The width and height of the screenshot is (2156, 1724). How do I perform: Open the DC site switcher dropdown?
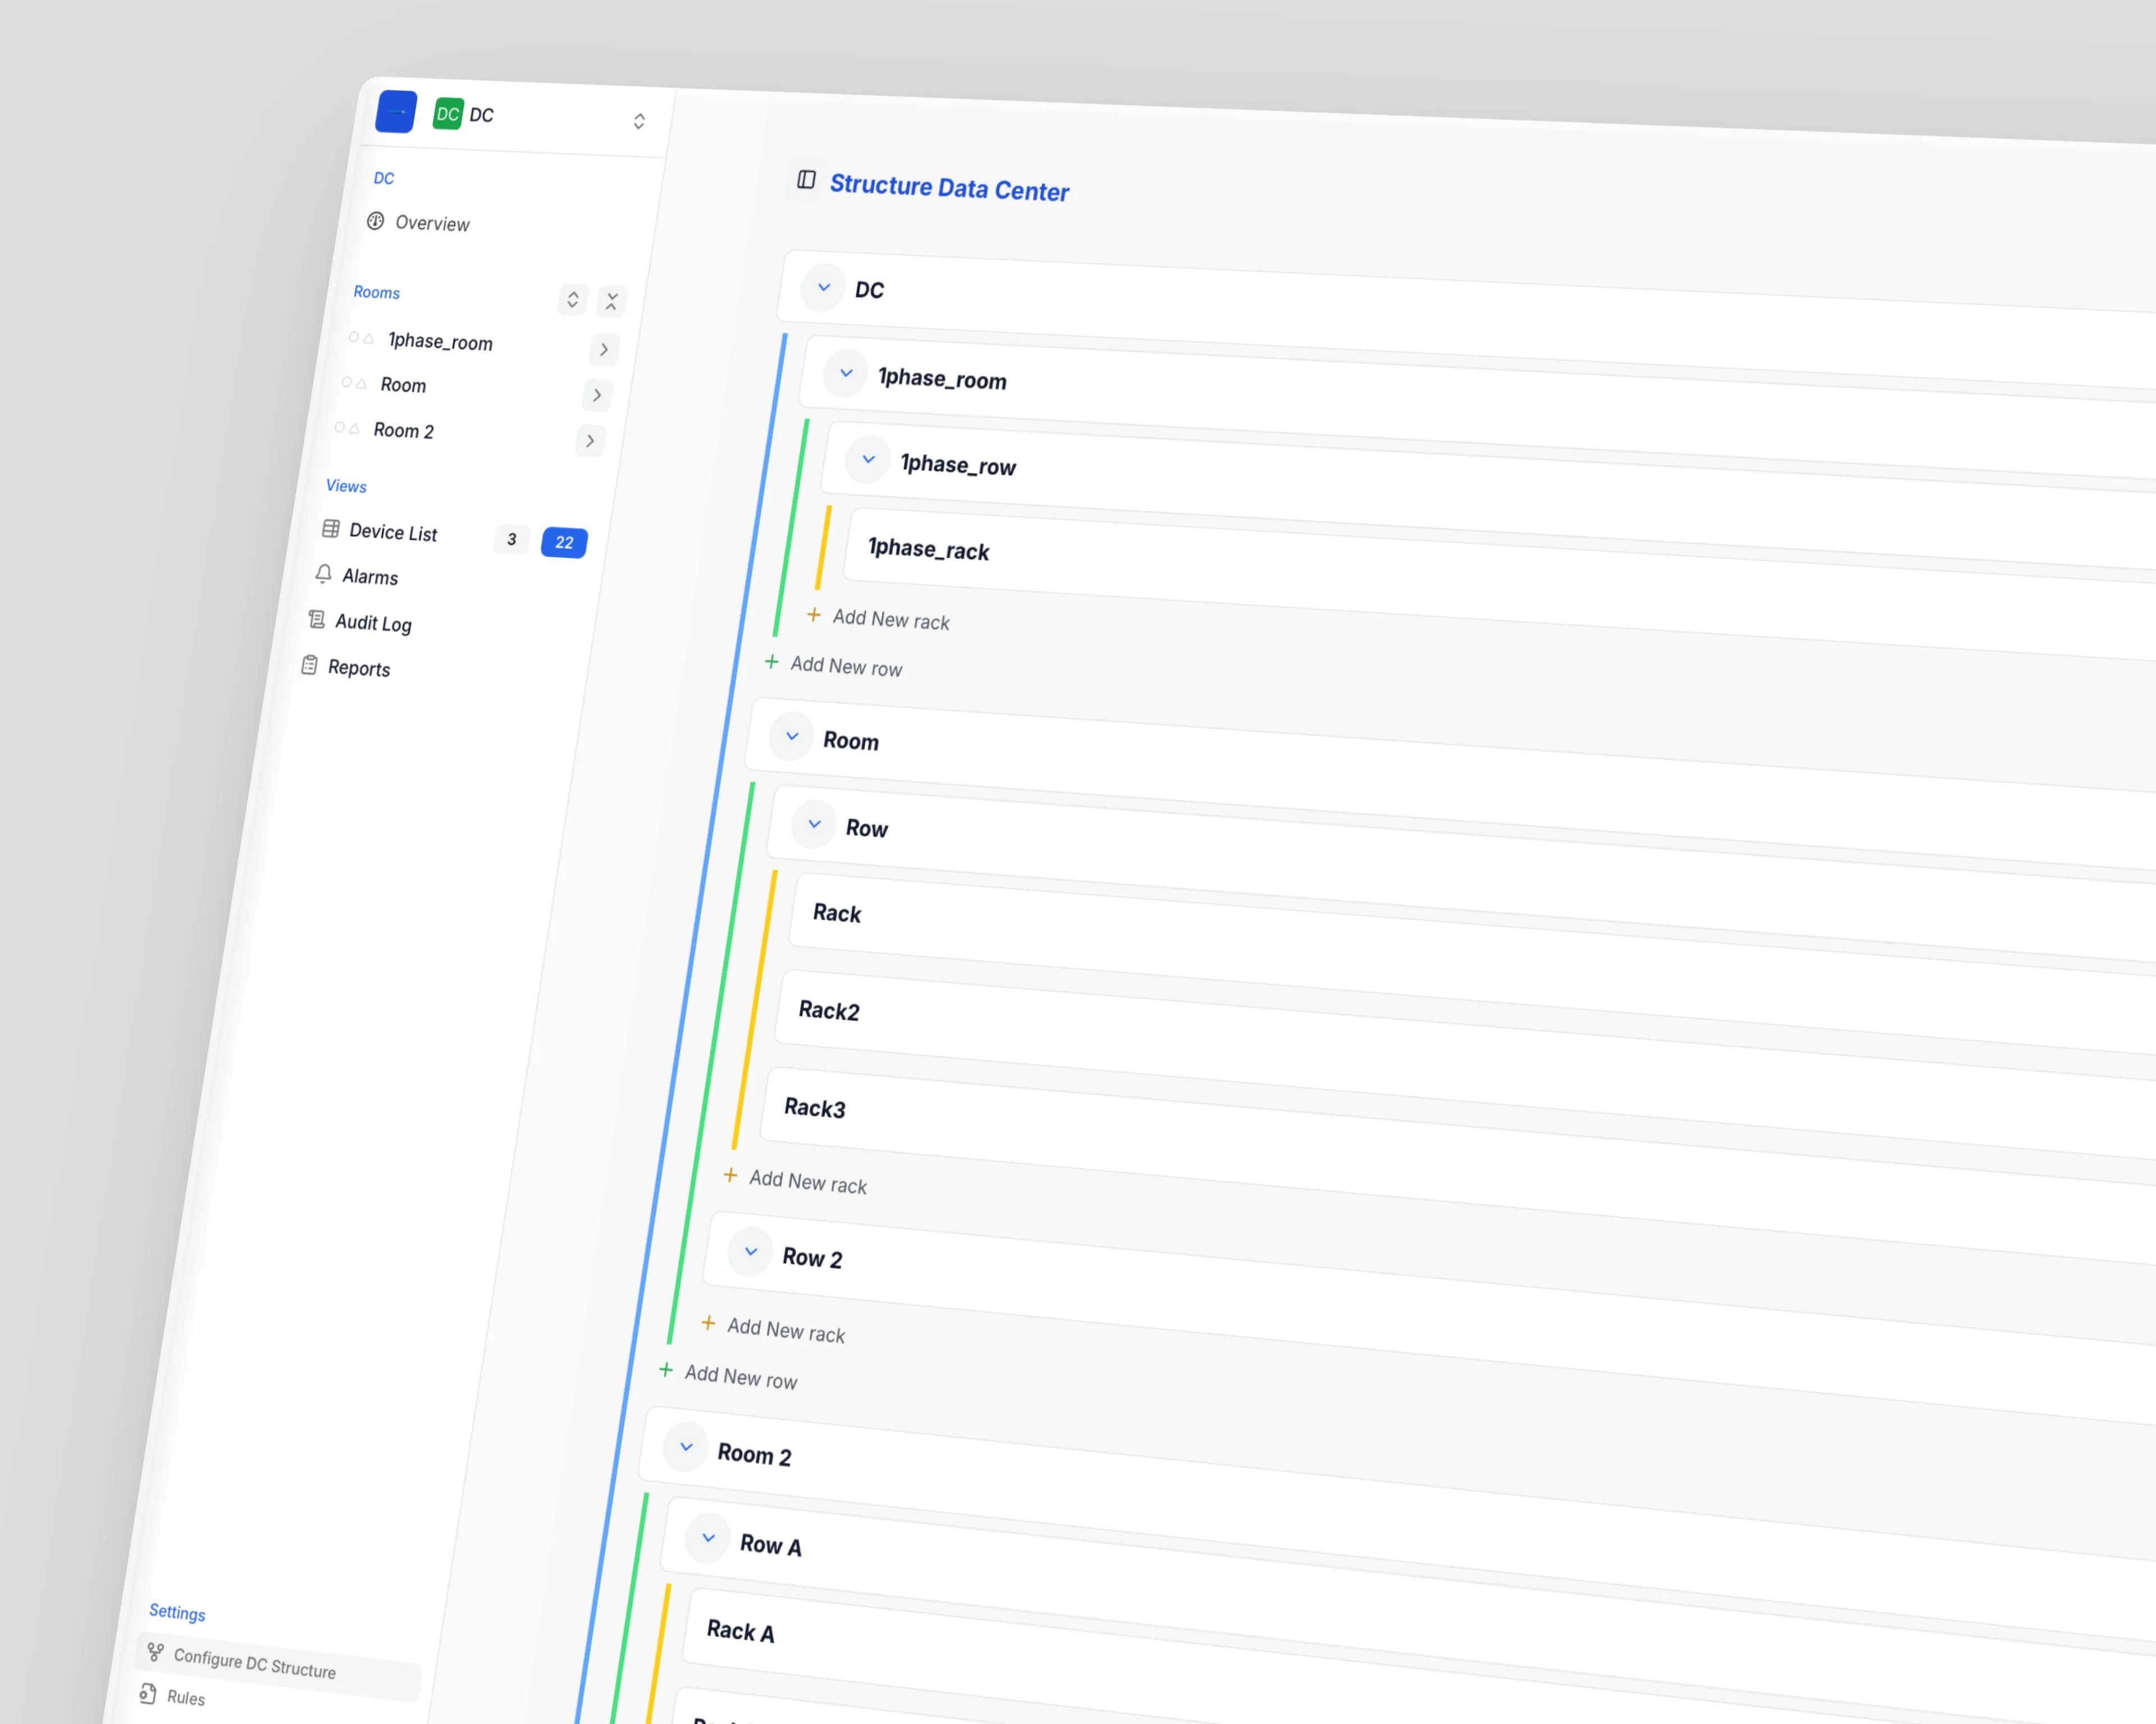[x=639, y=122]
